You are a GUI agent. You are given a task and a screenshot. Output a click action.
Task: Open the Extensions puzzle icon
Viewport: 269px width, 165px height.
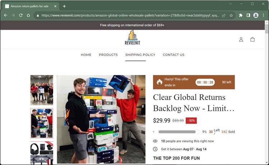pos(241,15)
